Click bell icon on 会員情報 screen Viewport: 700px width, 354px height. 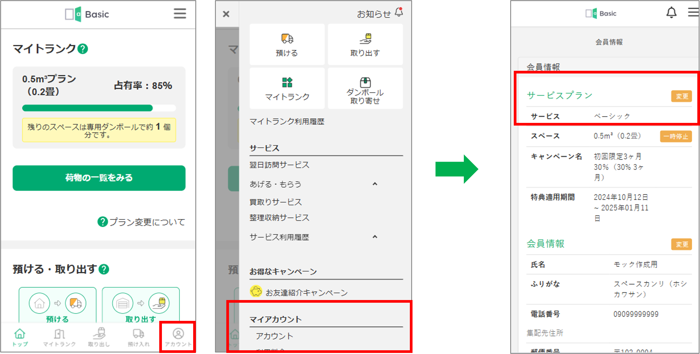tap(671, 13)
